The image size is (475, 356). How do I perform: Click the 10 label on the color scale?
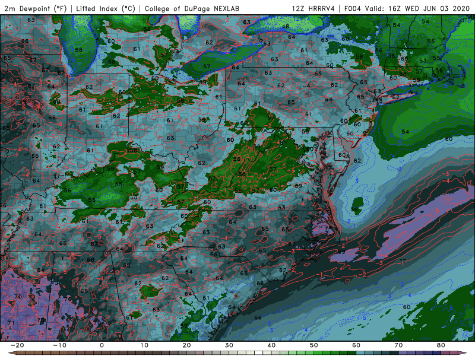point(144,345)
